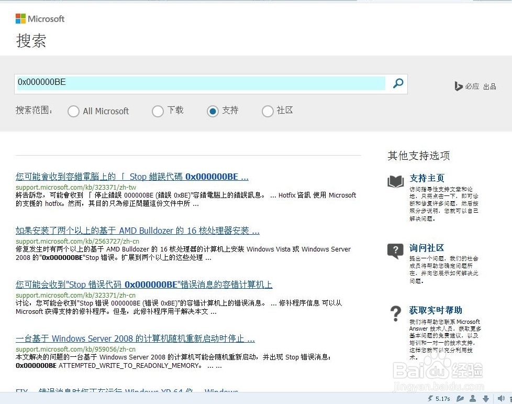Open the 容错计算机上 Stop 错误代码 result
The image size is (512, 404).
(x=144, y=285)
